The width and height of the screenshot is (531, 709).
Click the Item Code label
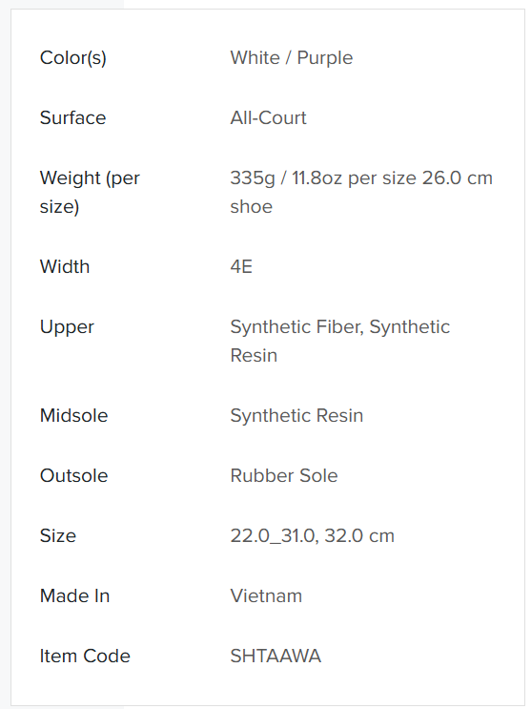pyautogui.click(x=85, y=656)
